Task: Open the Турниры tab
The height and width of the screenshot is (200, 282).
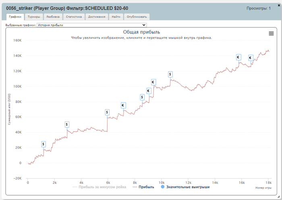Action: 34,17
